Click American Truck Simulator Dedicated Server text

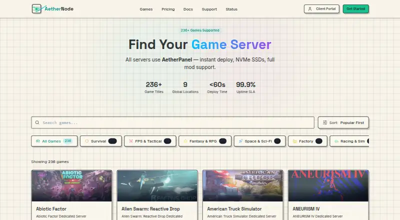point(241,216)
